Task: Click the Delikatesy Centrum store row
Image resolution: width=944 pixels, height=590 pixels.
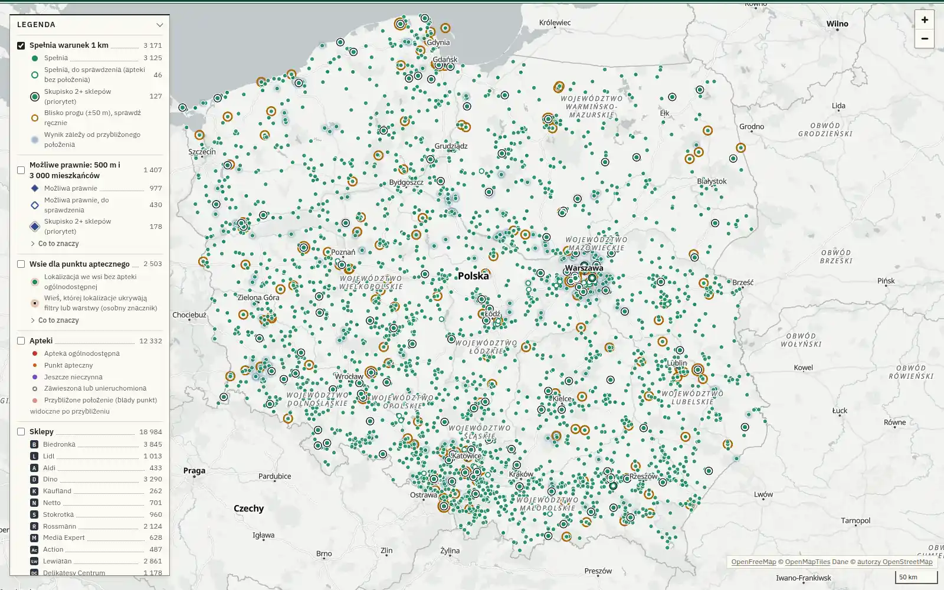Action: point(96,572)
